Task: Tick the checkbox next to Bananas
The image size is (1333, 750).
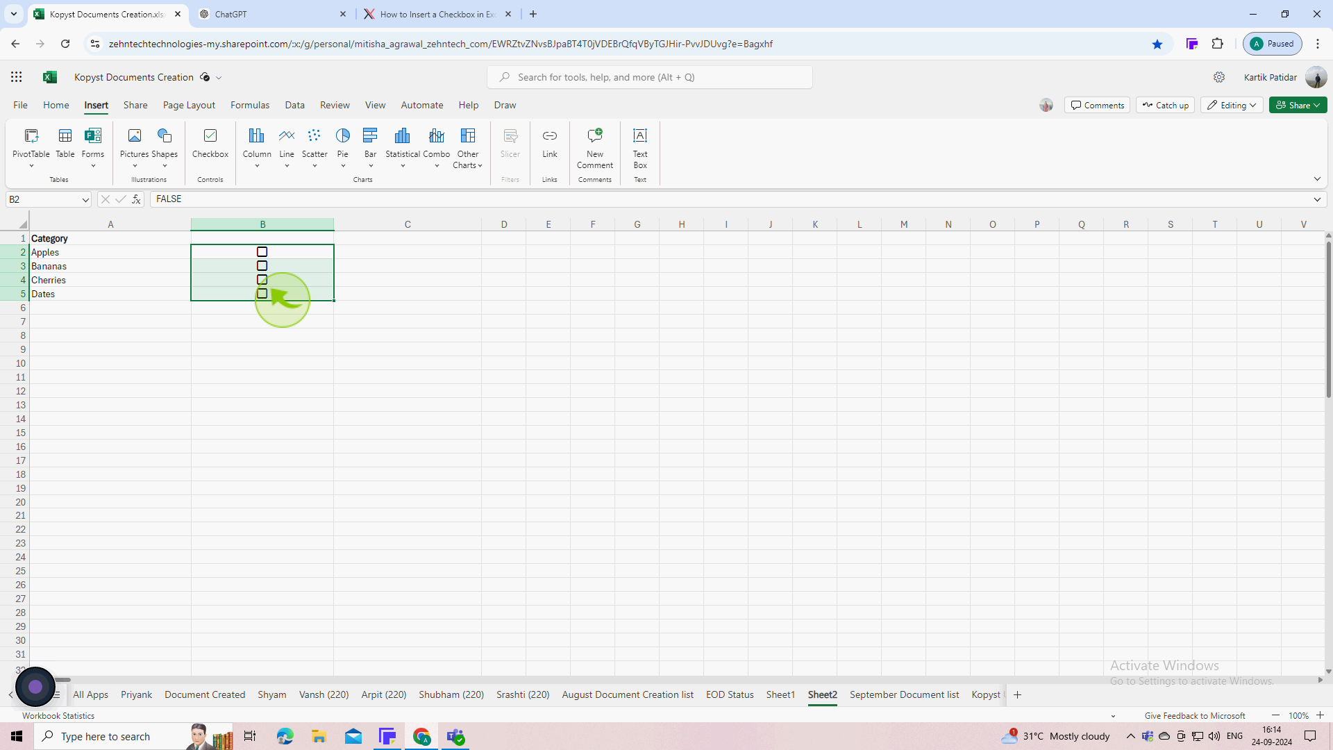Action: [x=262, y=266]
